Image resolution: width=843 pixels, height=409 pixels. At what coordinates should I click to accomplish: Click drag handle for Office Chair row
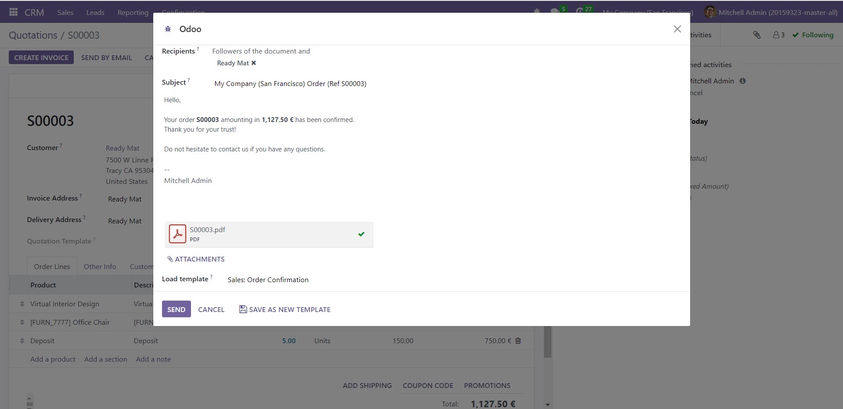coord(22,322)
